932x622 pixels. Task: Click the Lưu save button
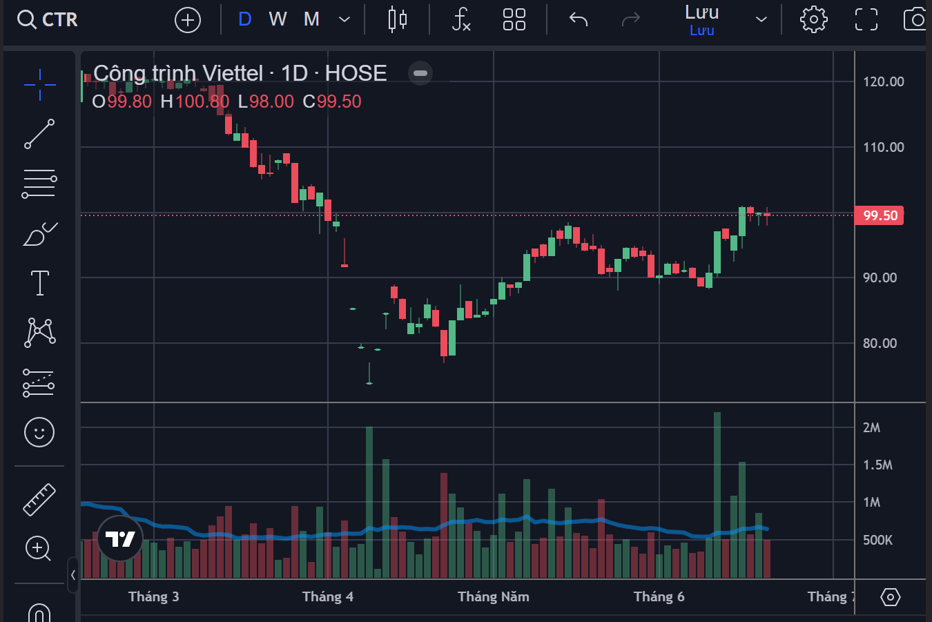pyautogui.click(x=701, y=19)
